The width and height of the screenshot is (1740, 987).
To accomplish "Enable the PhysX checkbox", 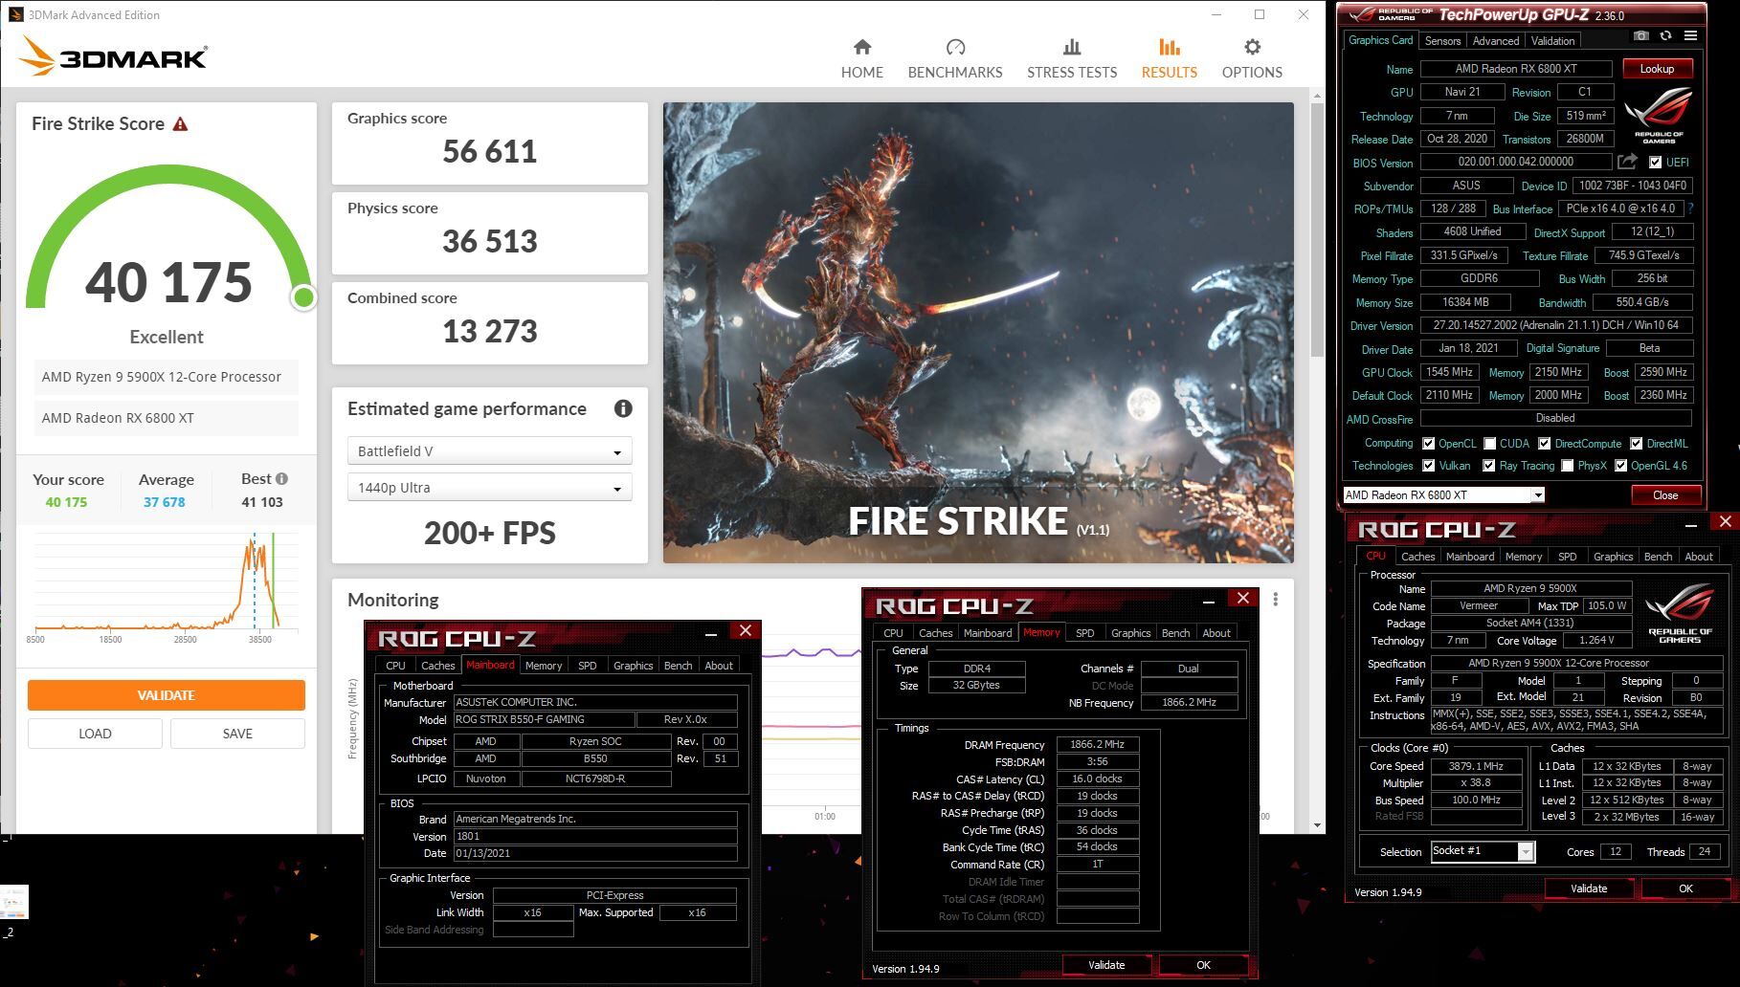I will pos(1567,466).
